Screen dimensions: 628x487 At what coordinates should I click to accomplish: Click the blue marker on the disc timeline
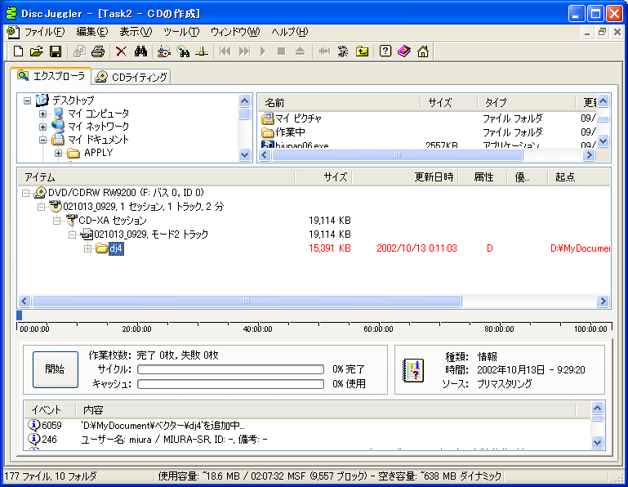click(20, 315)
